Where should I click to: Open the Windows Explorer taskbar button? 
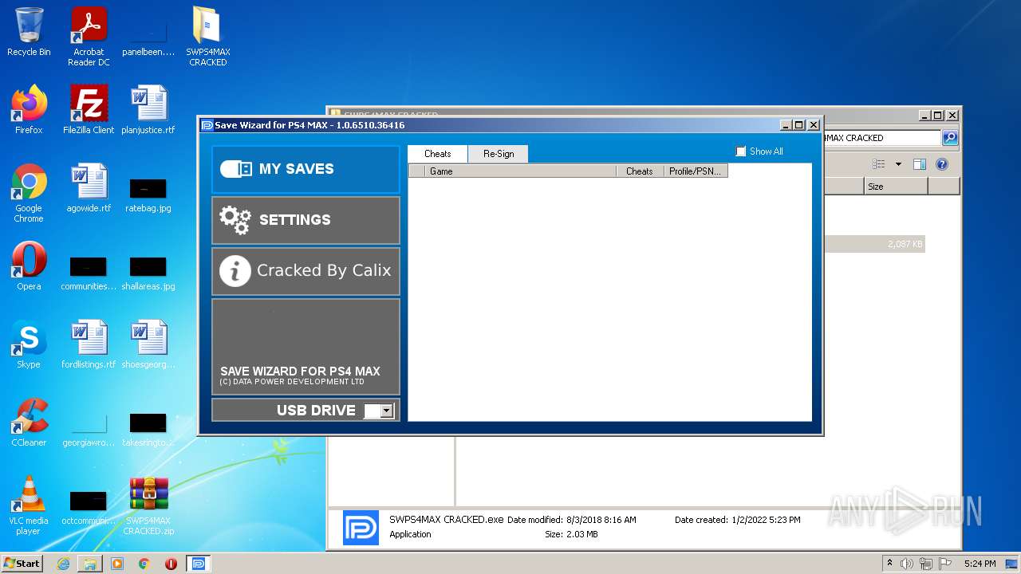[90, 564]
